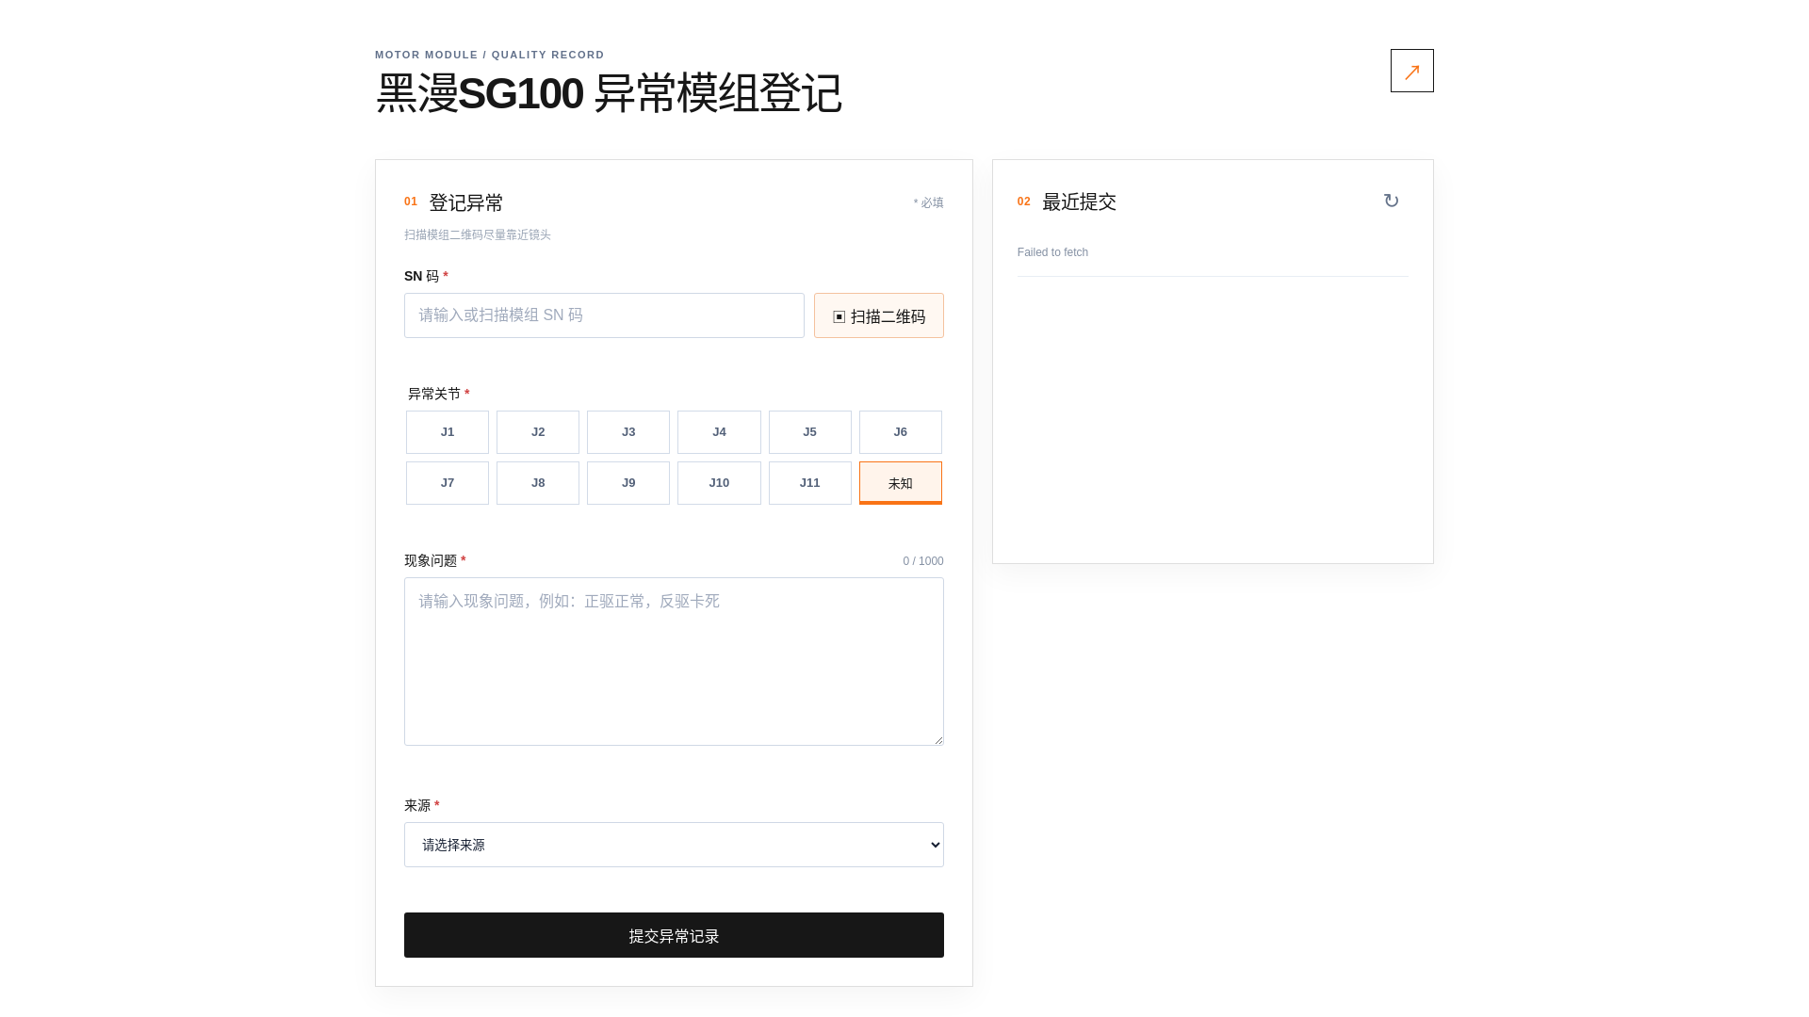1809x1017 pixels.
Task: Click the 扫描模组二维码尽量靠近镜头 hint text
Action: 478,234
